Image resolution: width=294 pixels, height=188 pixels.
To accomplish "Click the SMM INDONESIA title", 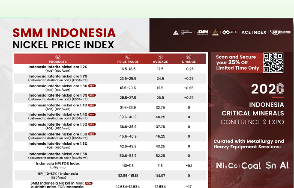I will coord(64,33).
